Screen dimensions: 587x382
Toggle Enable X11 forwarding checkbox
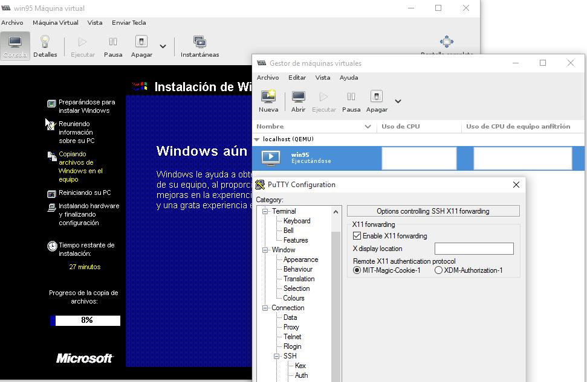pyautogui.click(x=357, y=236)
